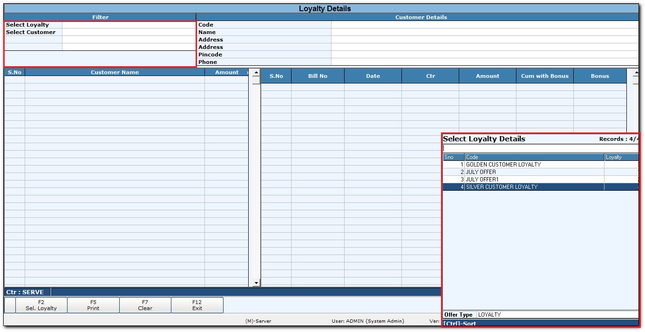
Task: Exit using the F12 Exit button
Action: tap(197, 305)
